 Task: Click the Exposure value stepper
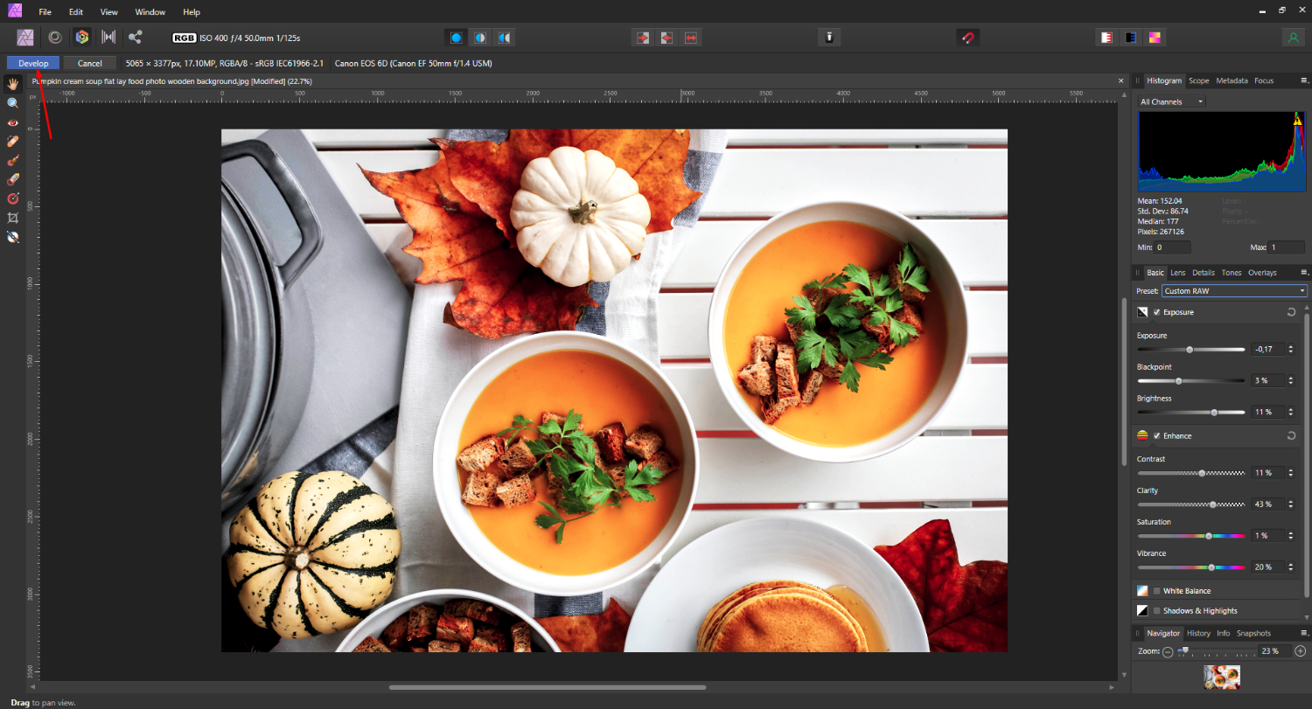tap(1292, 349)
